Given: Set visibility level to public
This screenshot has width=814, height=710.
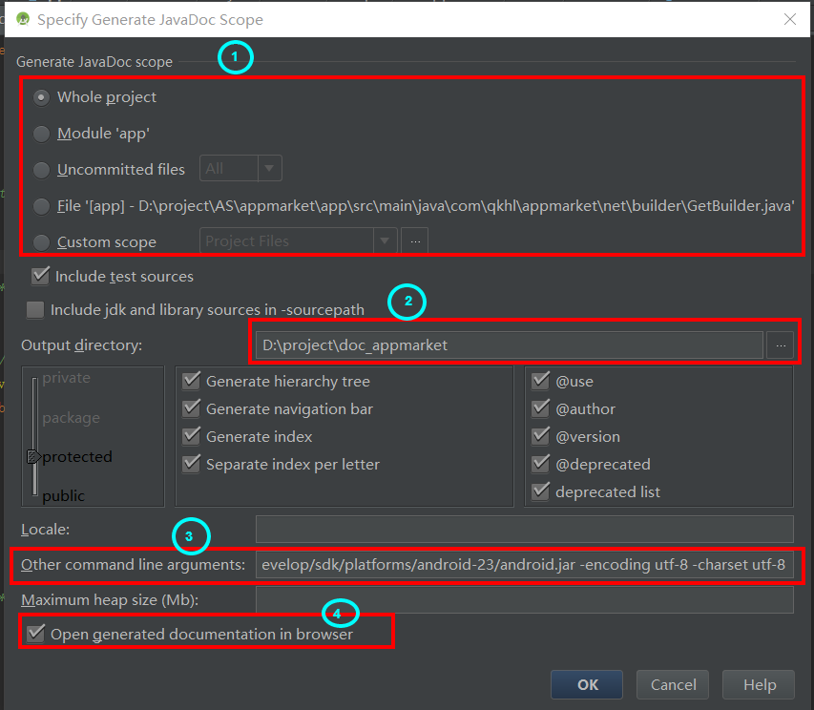Looking at the screenshot, I should click(63, 495).
